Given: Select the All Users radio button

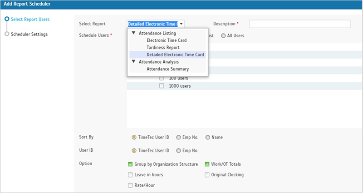Looking at the screenshot, I should [223, 36].
